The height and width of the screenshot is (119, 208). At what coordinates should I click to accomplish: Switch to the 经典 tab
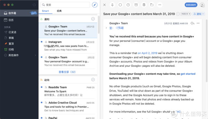click(x=59, y=11)
